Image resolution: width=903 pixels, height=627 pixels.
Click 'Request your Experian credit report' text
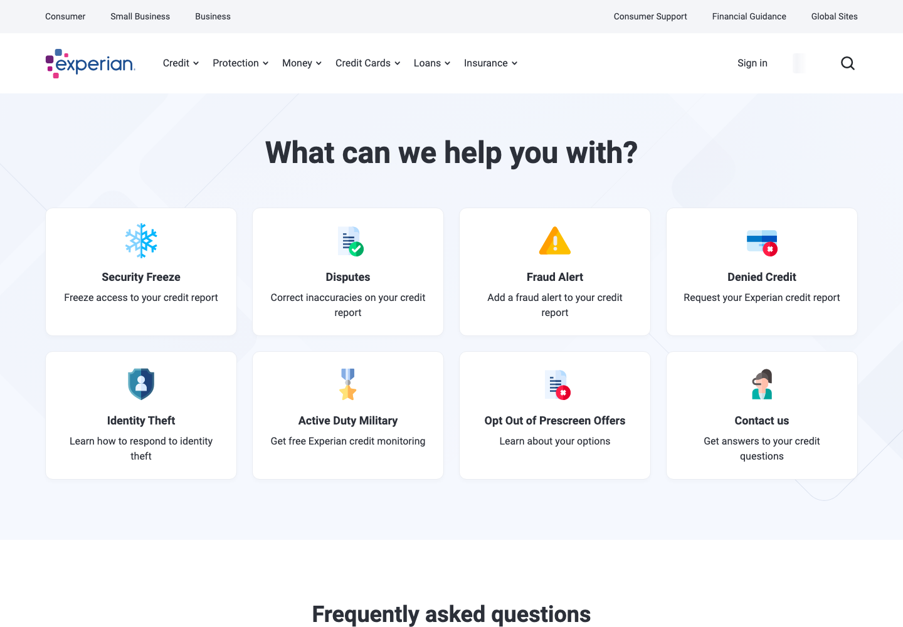(x=762, y=298)
